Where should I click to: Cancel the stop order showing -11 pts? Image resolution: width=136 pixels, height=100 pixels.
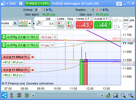pyautogui.click(x=52, y=45)
